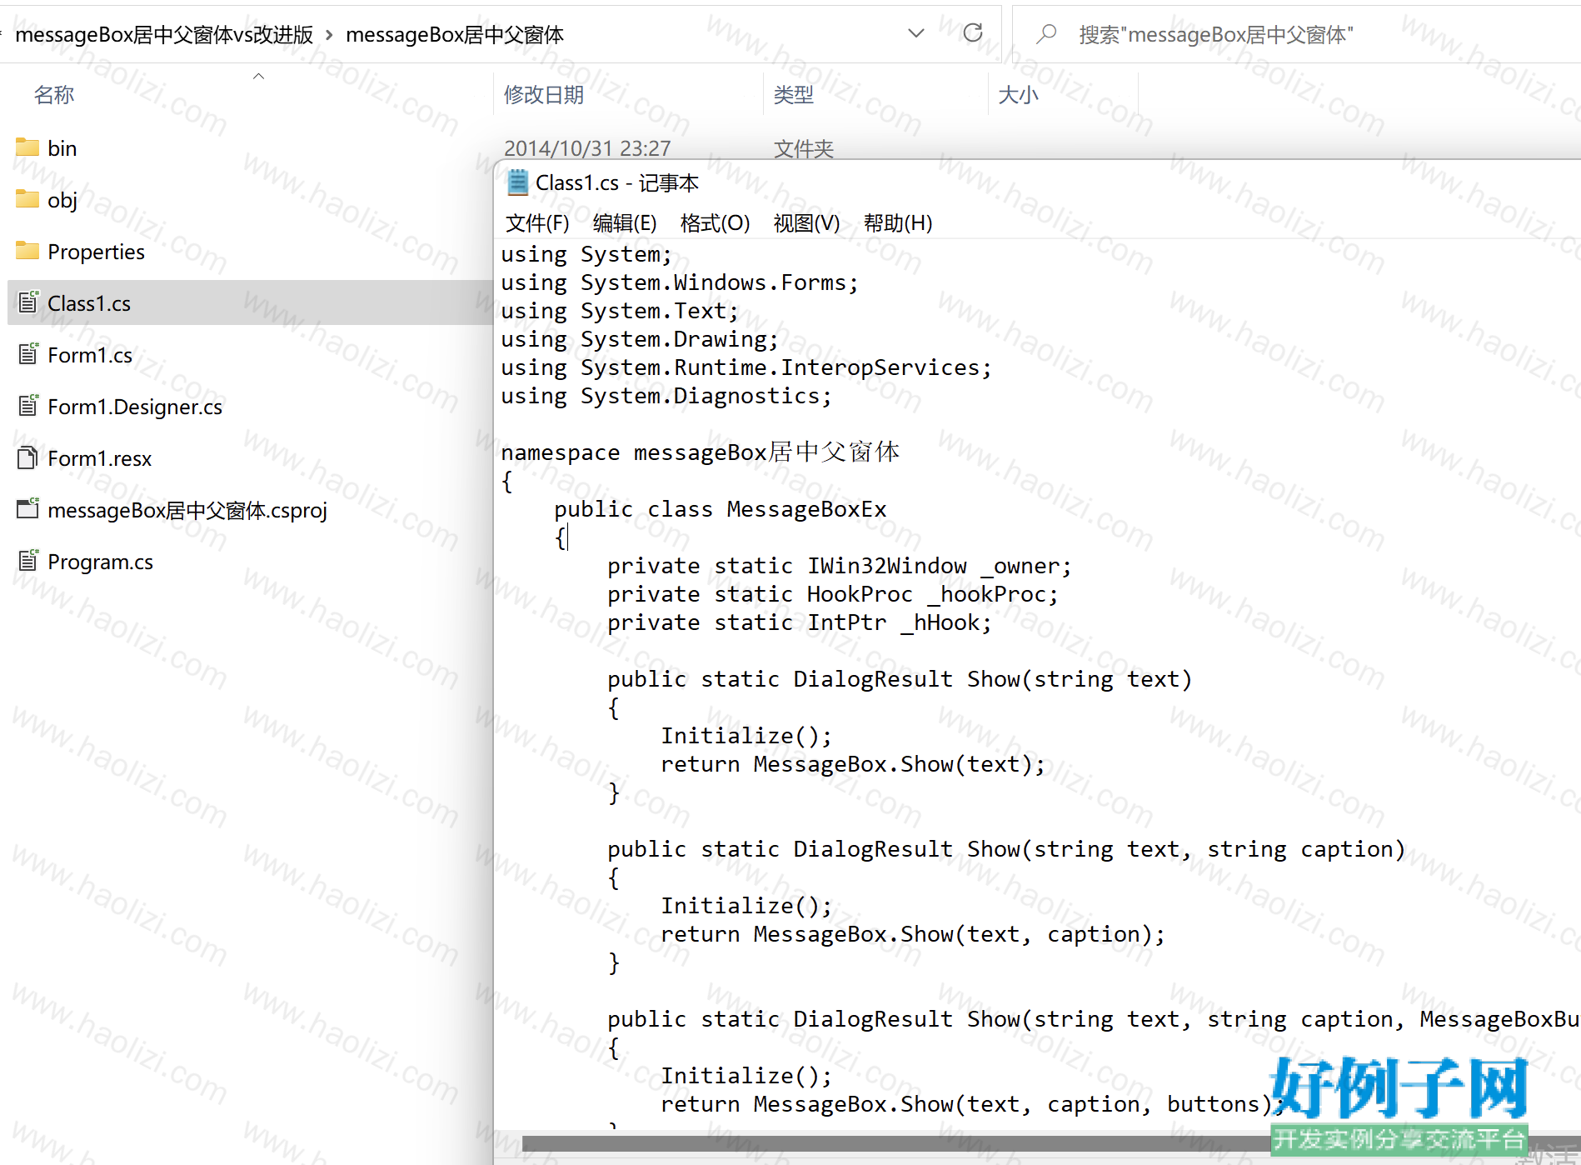Open the 文件(F) menu in Notepad
The image size is (1581, 1165).
537,223
